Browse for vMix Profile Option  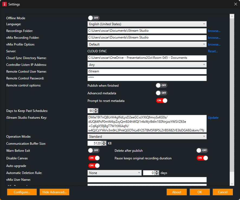pos(214,44)
